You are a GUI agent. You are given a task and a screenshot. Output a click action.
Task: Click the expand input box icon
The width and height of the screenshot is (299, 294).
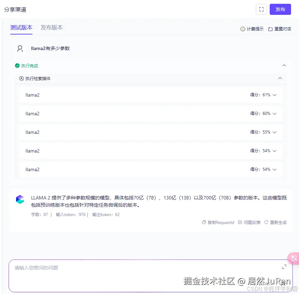(x=284, y=267)
